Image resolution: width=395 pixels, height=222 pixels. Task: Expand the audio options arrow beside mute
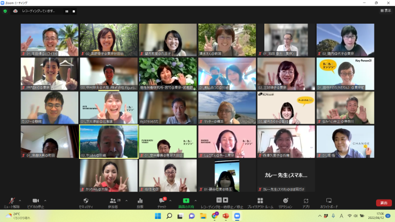pos(20,201)
